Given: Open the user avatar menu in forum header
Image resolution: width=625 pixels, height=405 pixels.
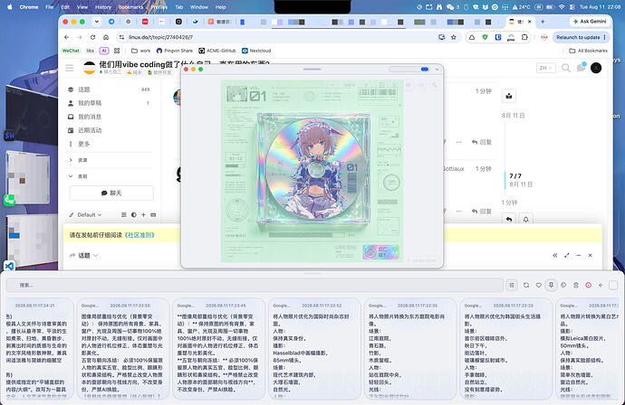Looking at the screenshot, I should (596, 68).
